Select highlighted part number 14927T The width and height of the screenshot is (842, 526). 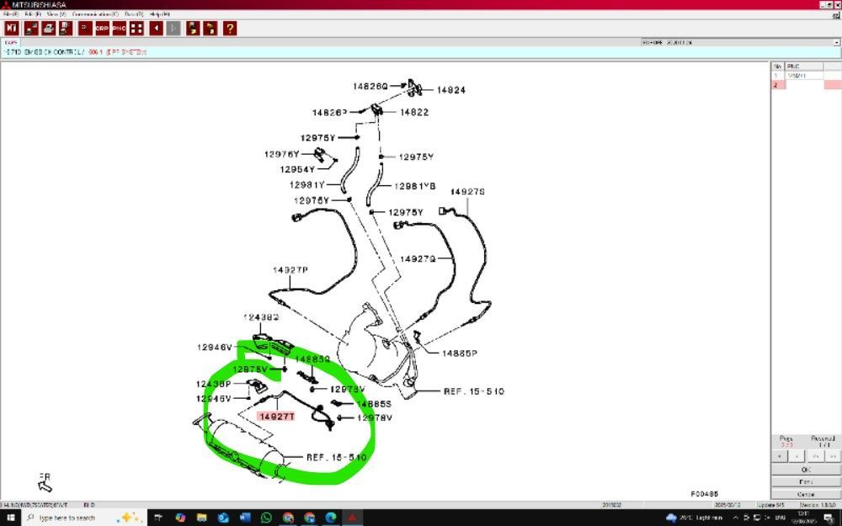click(x=277, y=416)
